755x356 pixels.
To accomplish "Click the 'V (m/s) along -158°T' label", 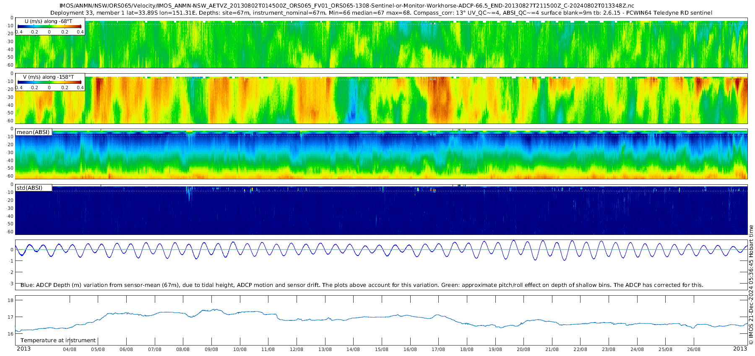I will [x=49, y=77].
